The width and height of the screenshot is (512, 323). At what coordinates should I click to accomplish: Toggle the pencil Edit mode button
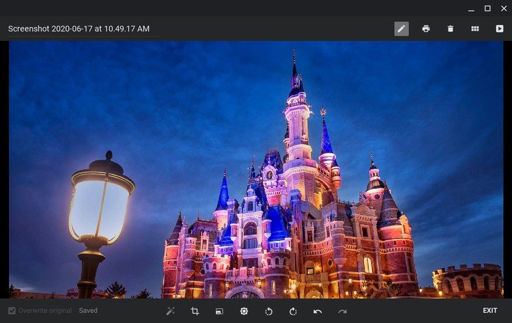(x=401, y=29)
